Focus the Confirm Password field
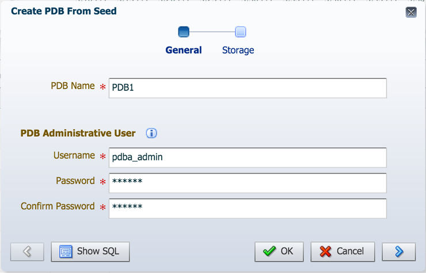 coord(247,208)
